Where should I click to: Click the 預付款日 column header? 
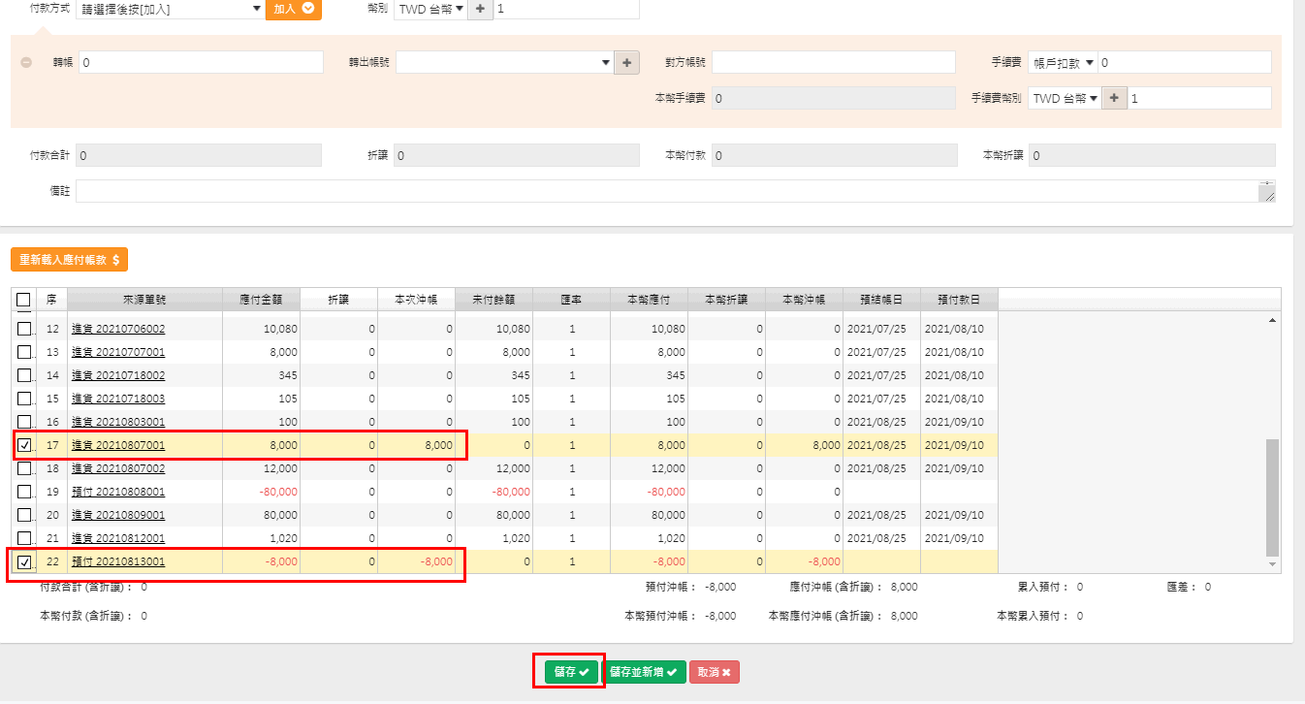click(x=959, y=300)
